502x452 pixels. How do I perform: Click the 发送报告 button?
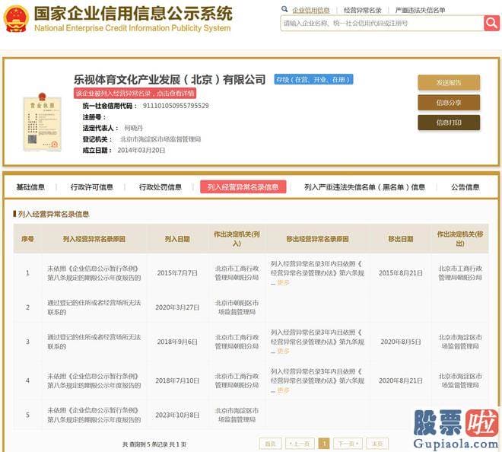tap(449, 83)
